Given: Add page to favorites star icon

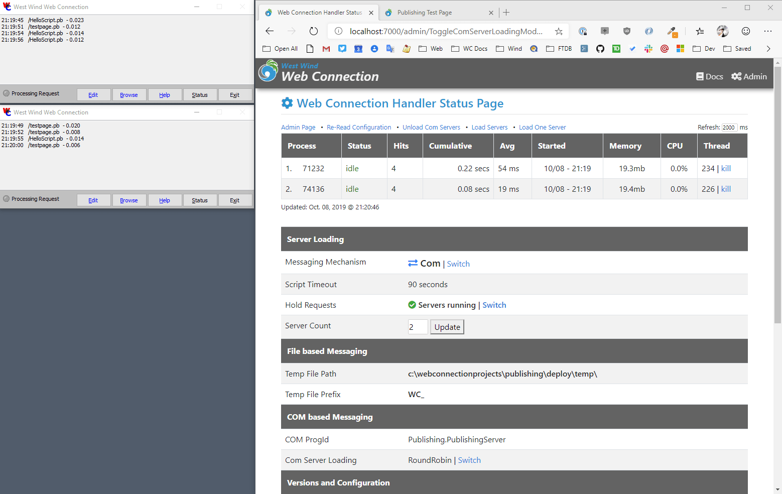Looking at the screenshot, I should click(x=559, y=31).
